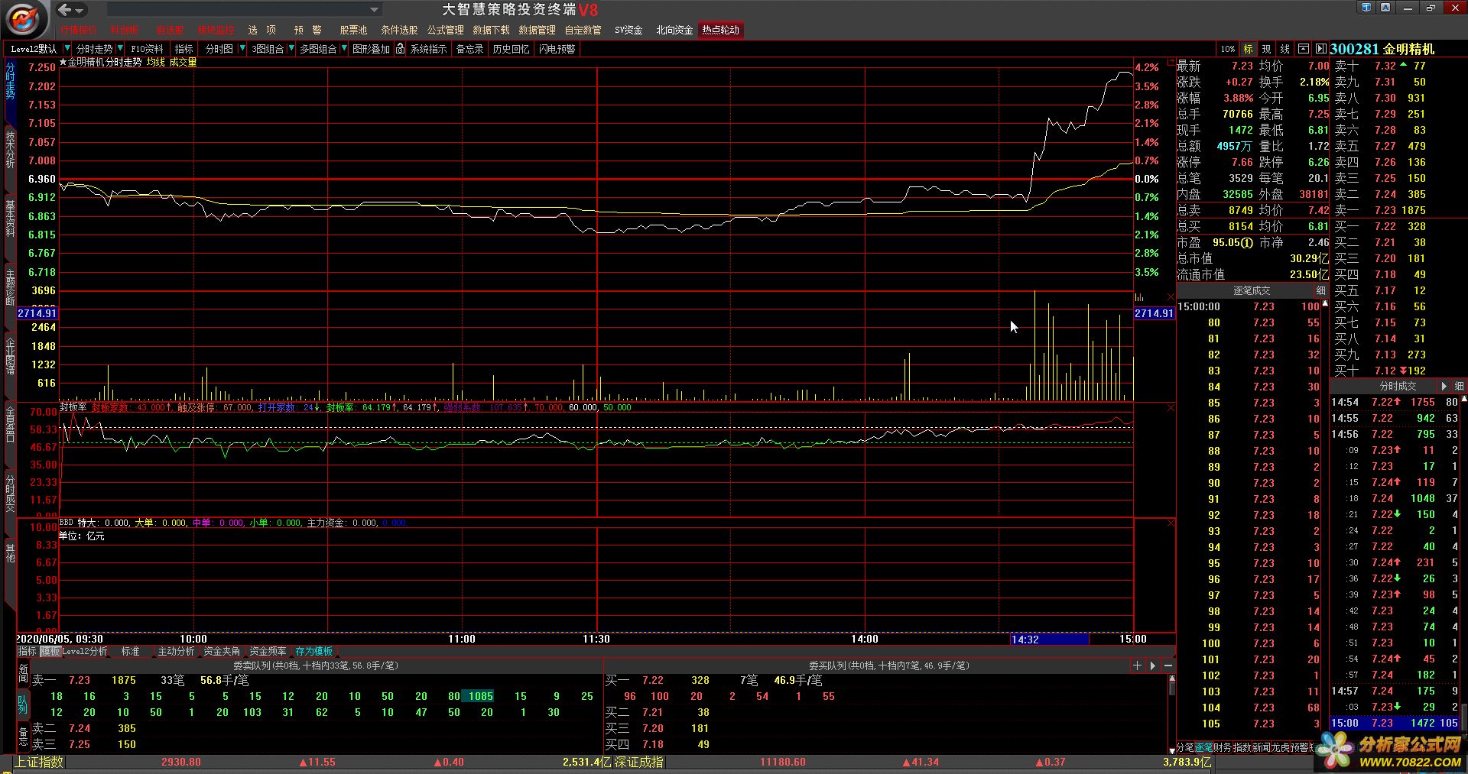Toggle the 线 view mode button

pyautogui.click(x=1285, y=49)
